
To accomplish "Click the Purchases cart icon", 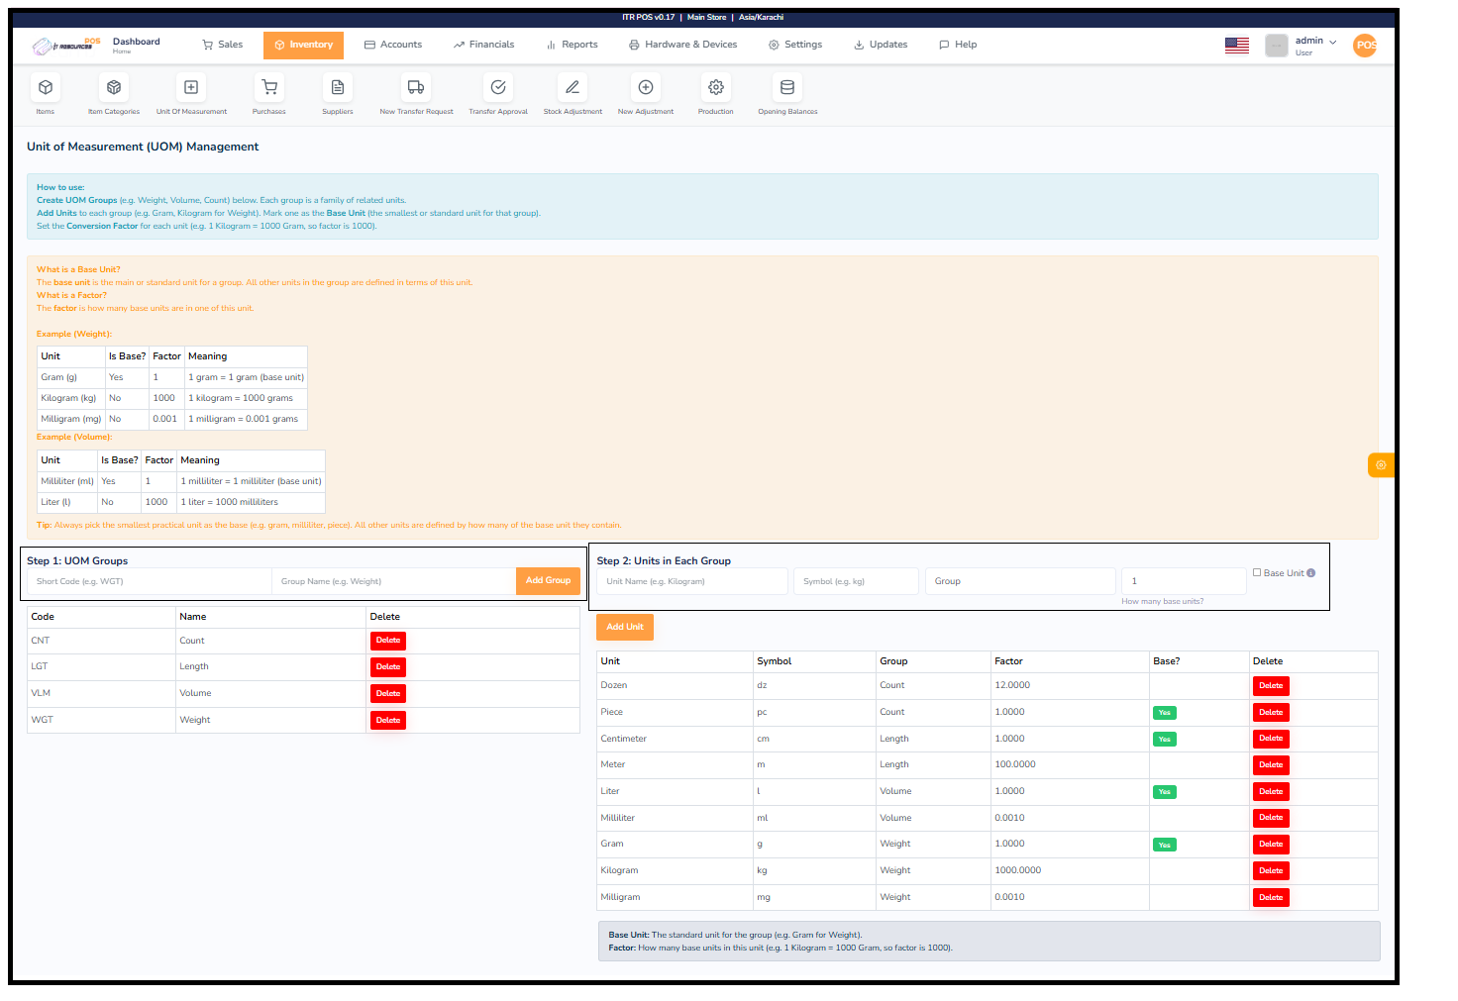I will [268, 87].
